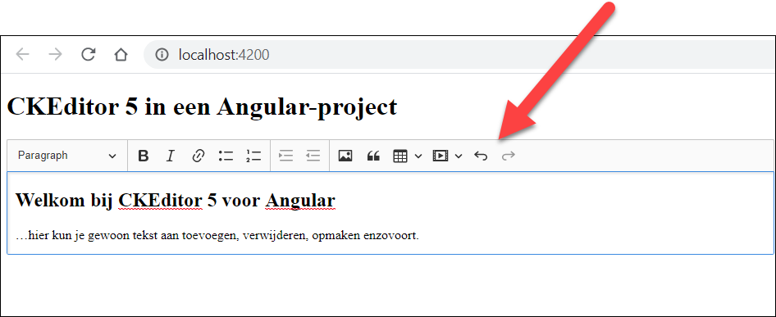Click the increase indent icon

(x=286, y=156)
